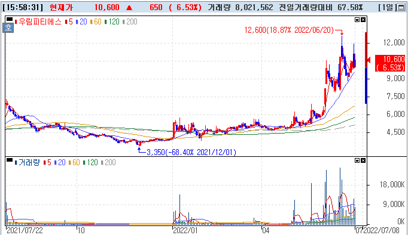The image size is (408, 235).
Task: Select the price 120-day moving average legend
Action: click(x=112, y=22)
